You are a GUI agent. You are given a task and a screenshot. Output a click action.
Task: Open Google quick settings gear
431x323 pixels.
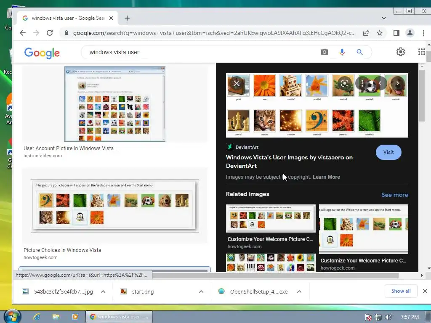[x=401, y=52]
